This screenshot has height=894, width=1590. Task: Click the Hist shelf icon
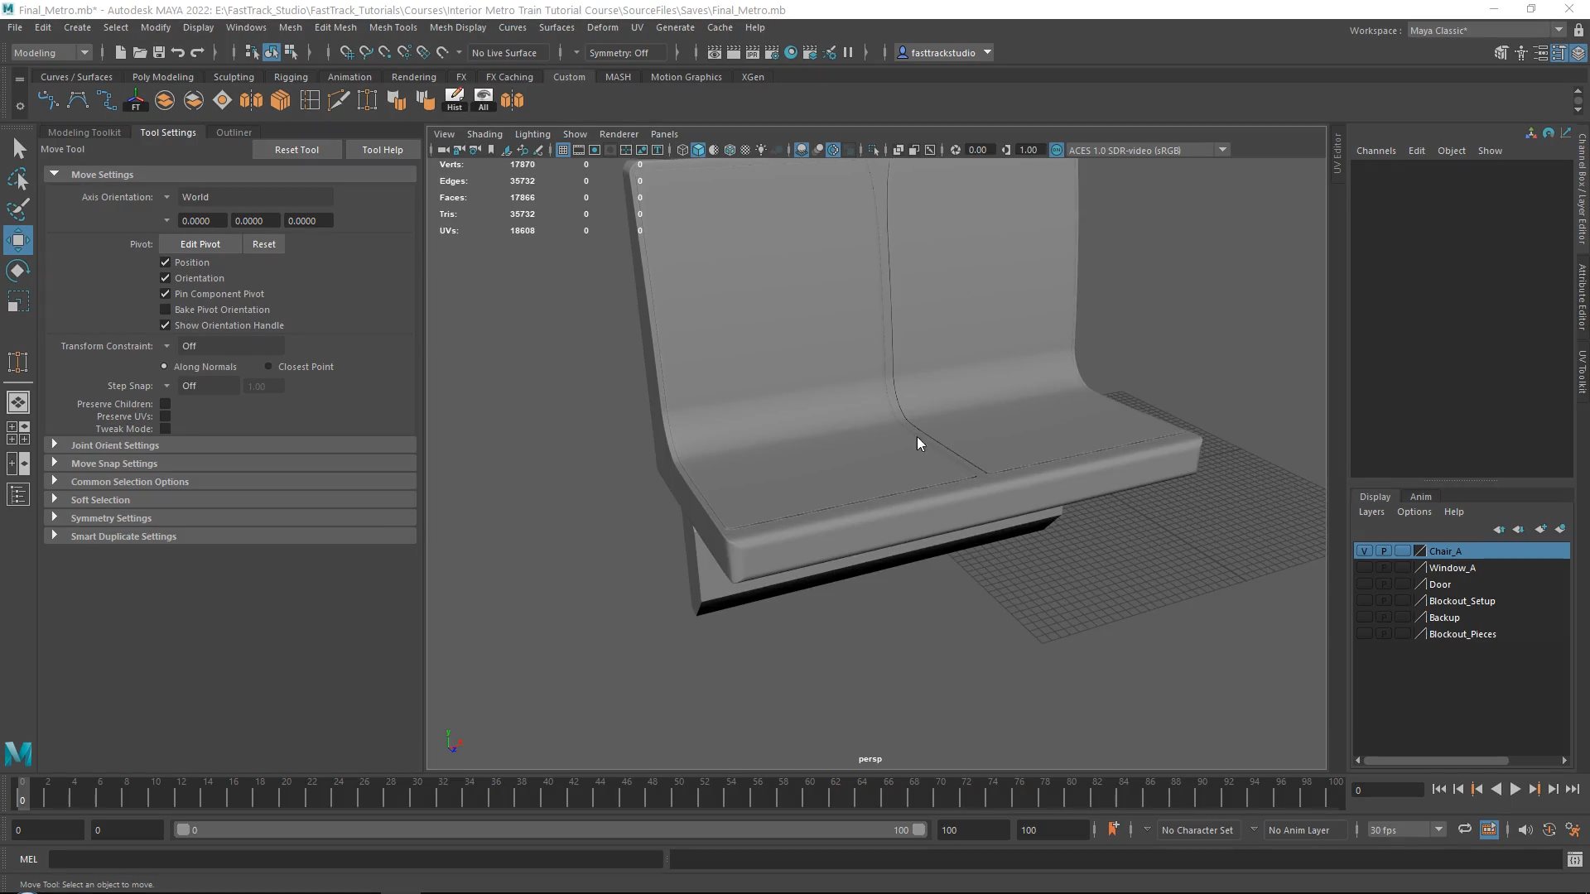(x=455, y=100)
